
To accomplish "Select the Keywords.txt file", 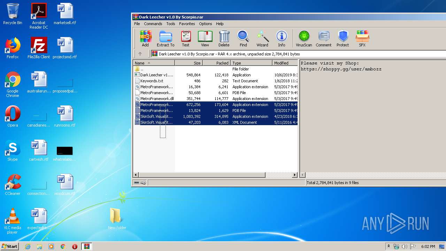I will (216, 81).
